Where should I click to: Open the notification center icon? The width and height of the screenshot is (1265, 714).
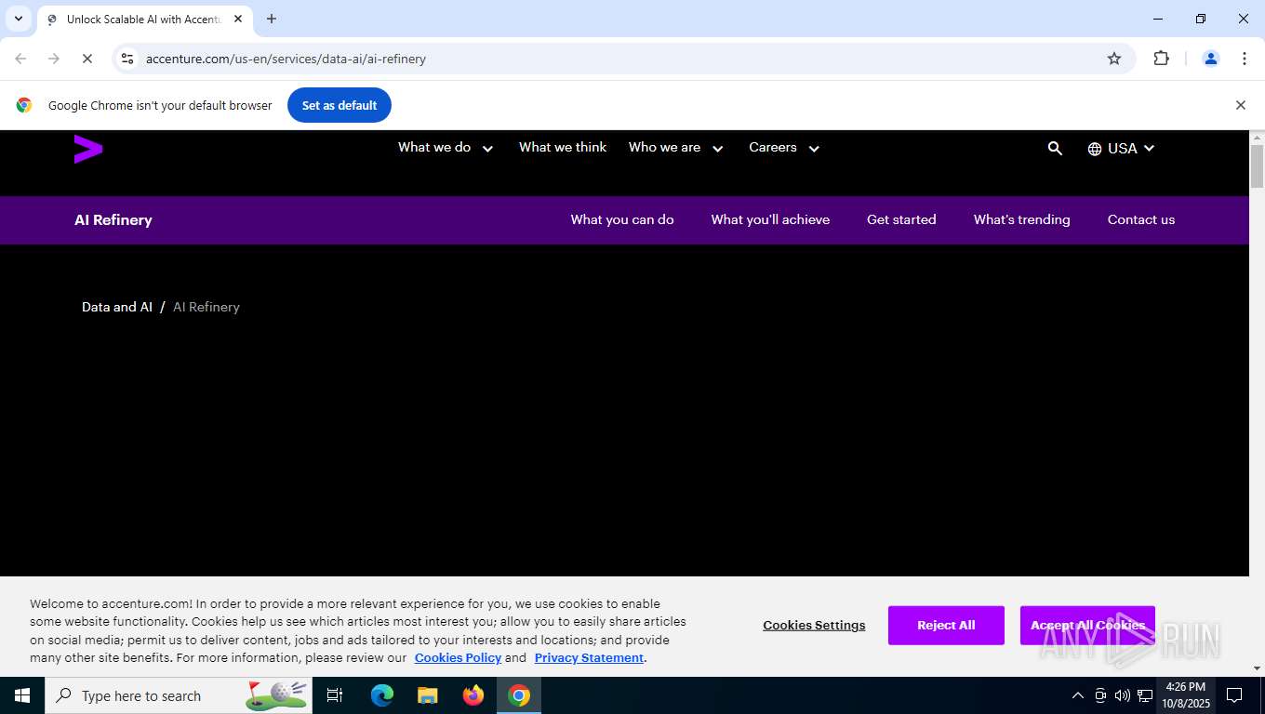1234,695
